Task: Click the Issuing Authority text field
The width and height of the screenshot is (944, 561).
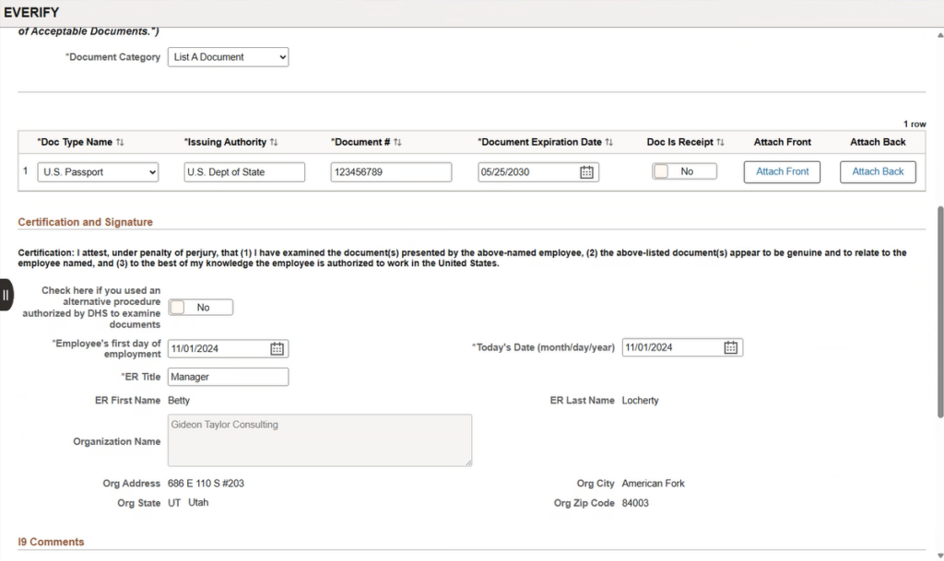Action: 244,172
